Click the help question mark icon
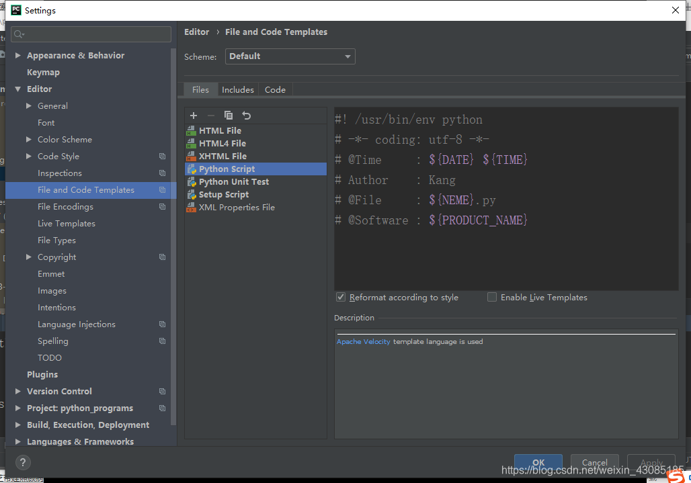Viewport: 691px width, 483px height. [x=23, y=462]
